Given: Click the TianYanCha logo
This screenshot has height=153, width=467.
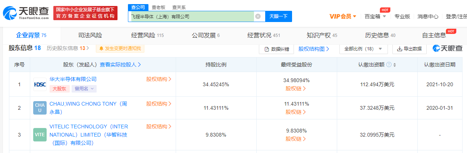Looking at the screenshot, I should (x=26, y=13).
